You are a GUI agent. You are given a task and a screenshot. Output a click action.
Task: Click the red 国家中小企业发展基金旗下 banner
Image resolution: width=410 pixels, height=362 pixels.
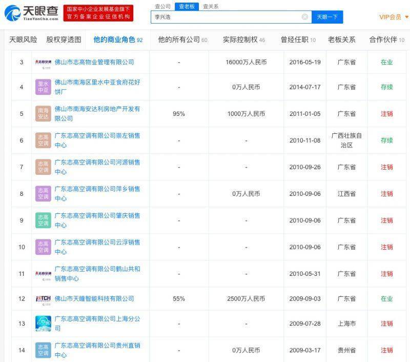(x=98, y=13)
